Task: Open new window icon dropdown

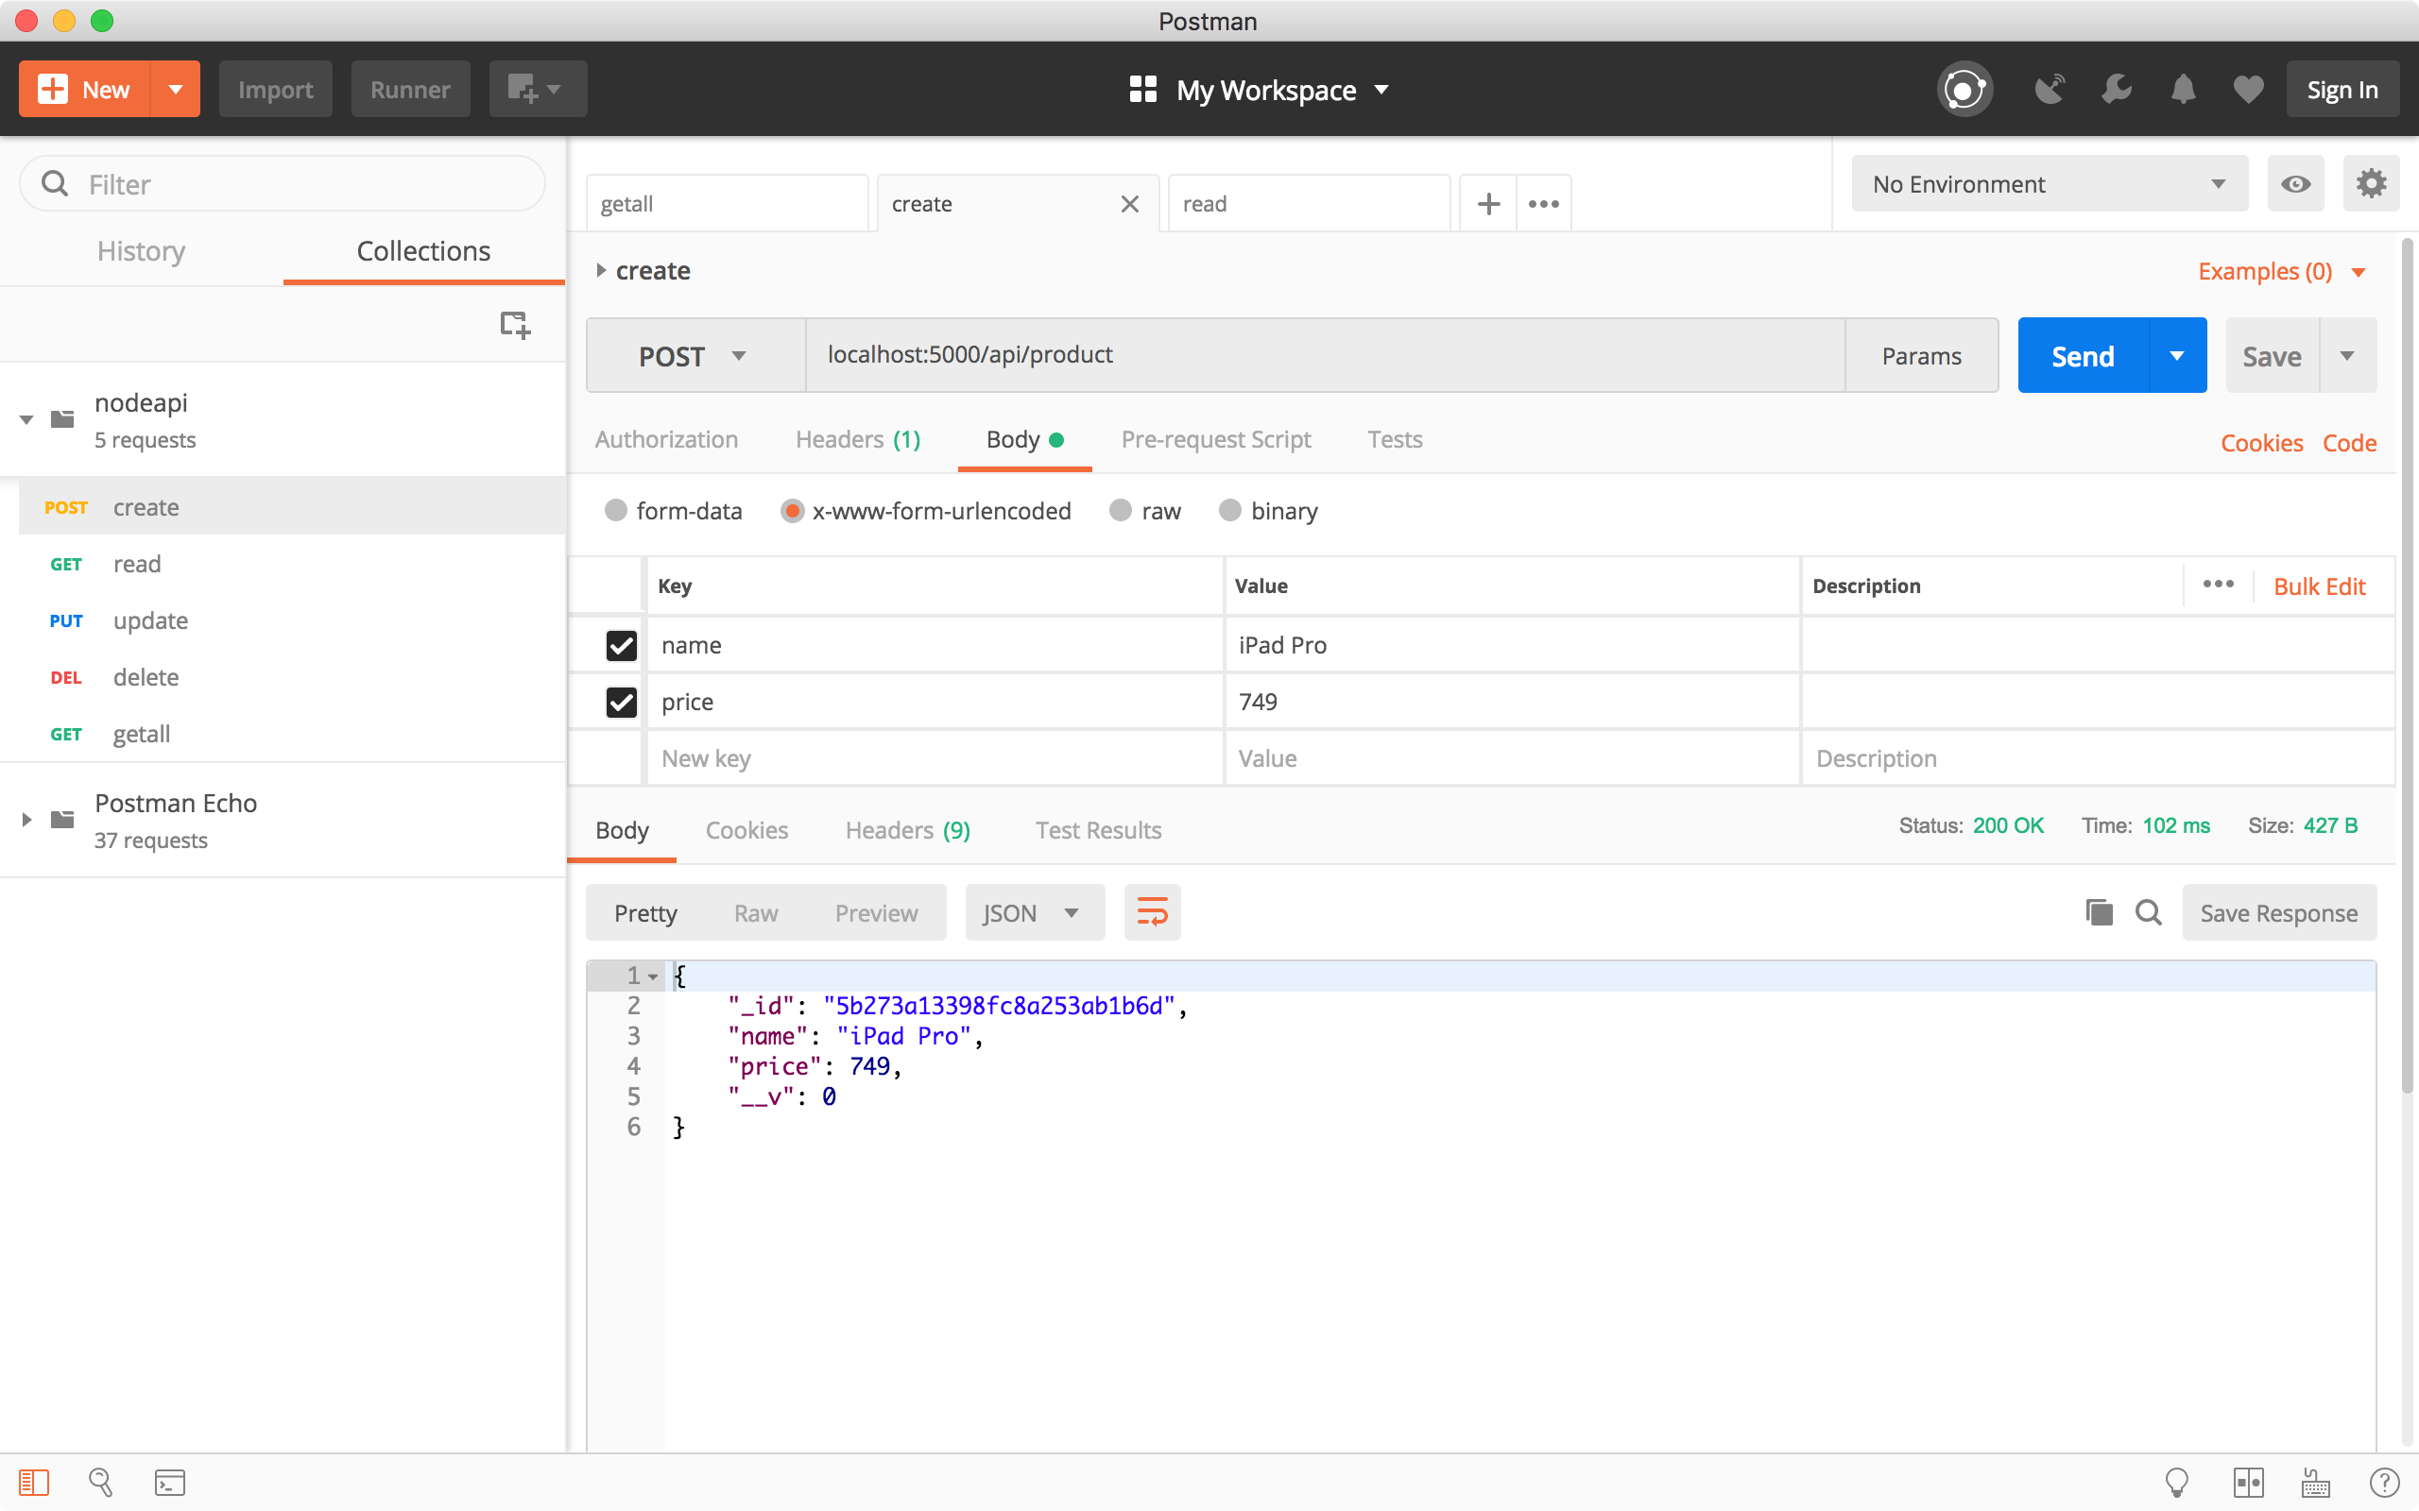Action: [x=537, y=89]
